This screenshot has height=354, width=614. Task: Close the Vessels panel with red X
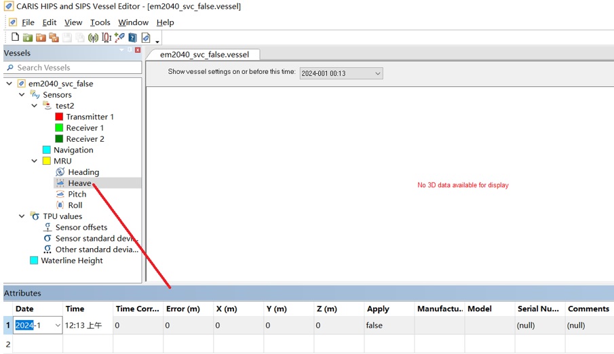(x=138, y=50)
